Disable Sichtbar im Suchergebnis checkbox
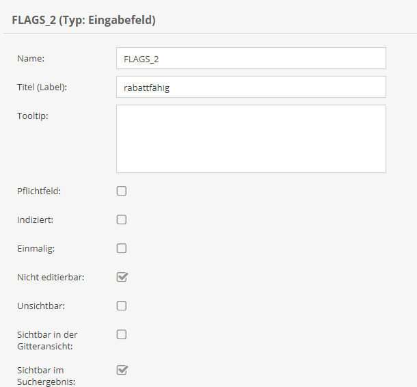Screen dimensions: 417x387 (x=122, y=370)
